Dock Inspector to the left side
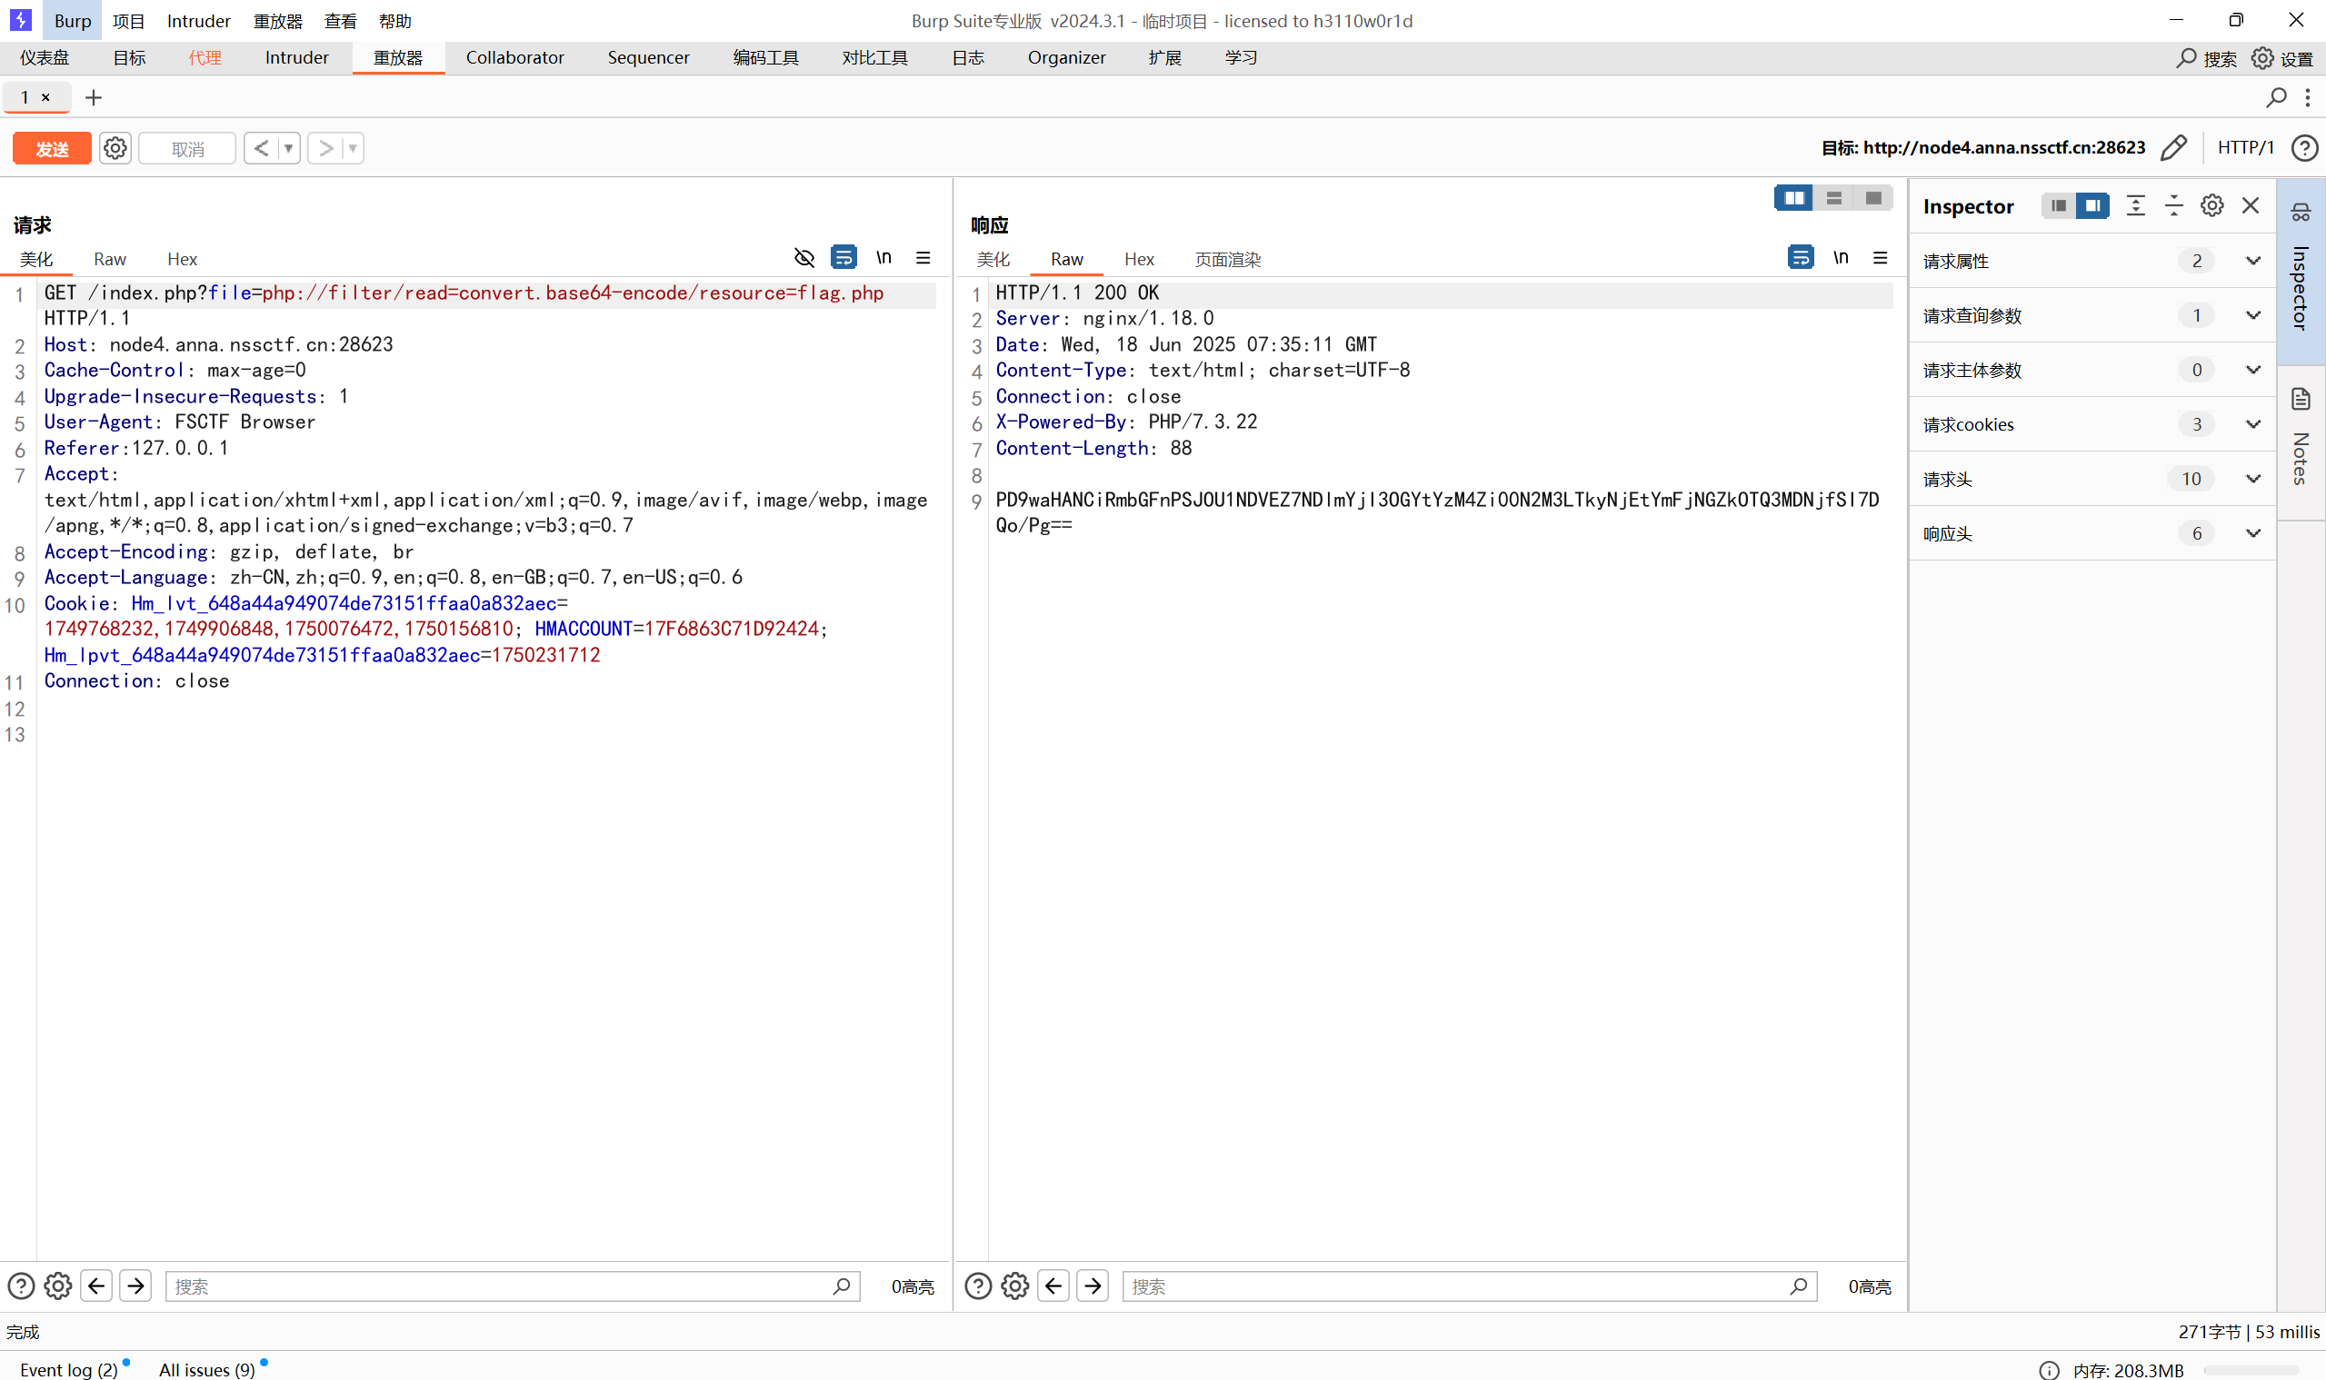This screenshot has height=1380, width=2326. point(2058,205)
